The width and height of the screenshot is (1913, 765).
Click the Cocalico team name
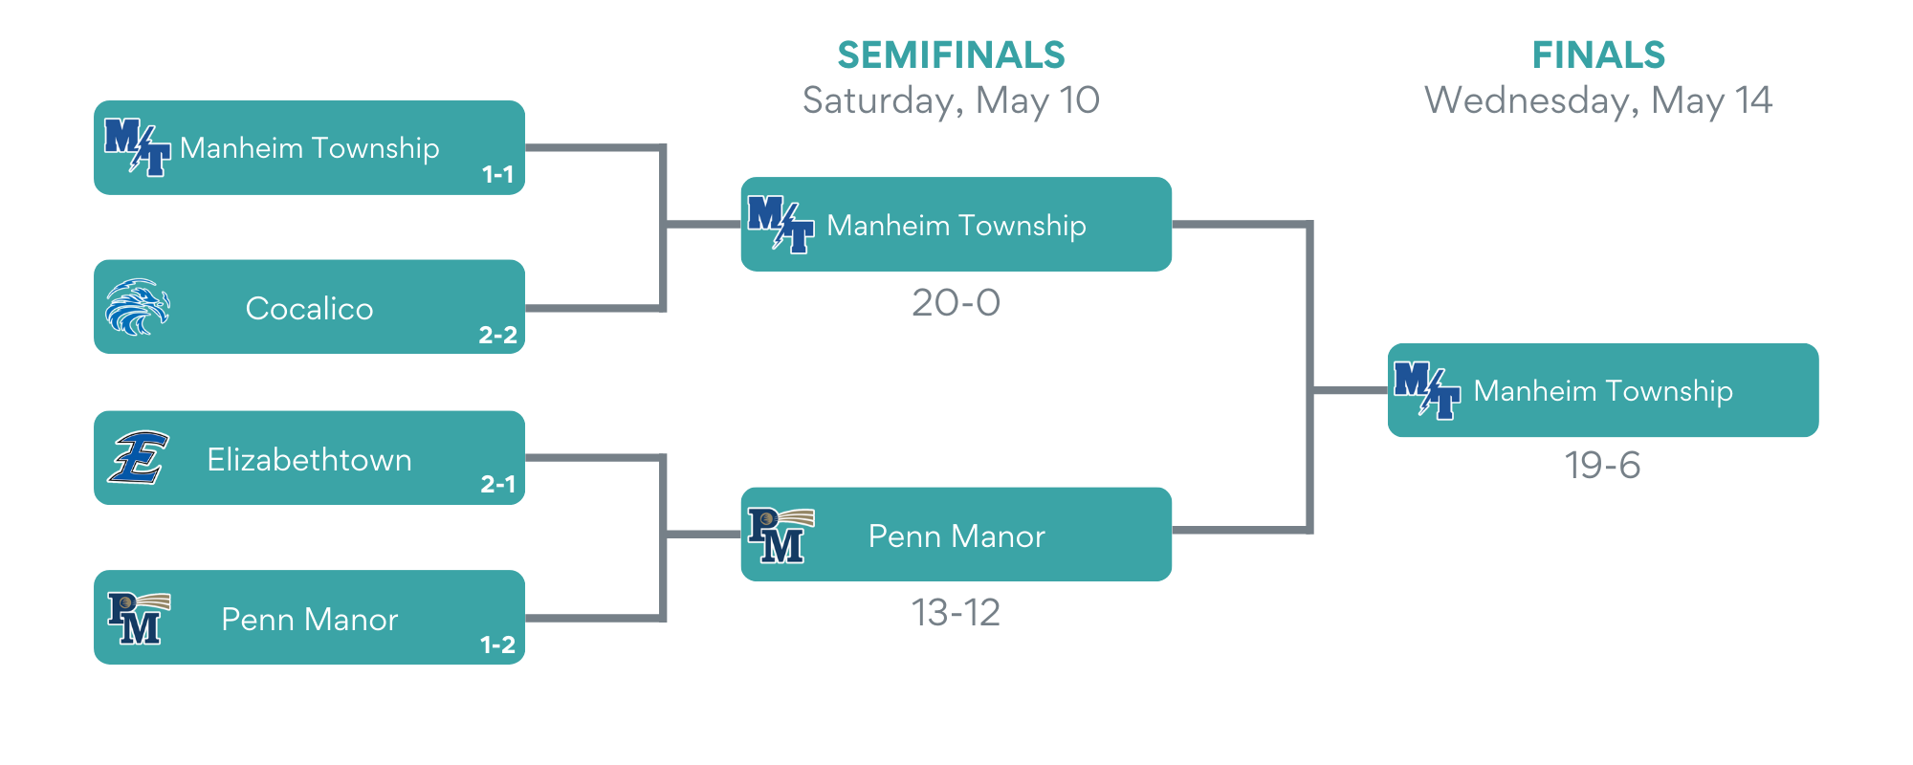(x=309, y=308)
